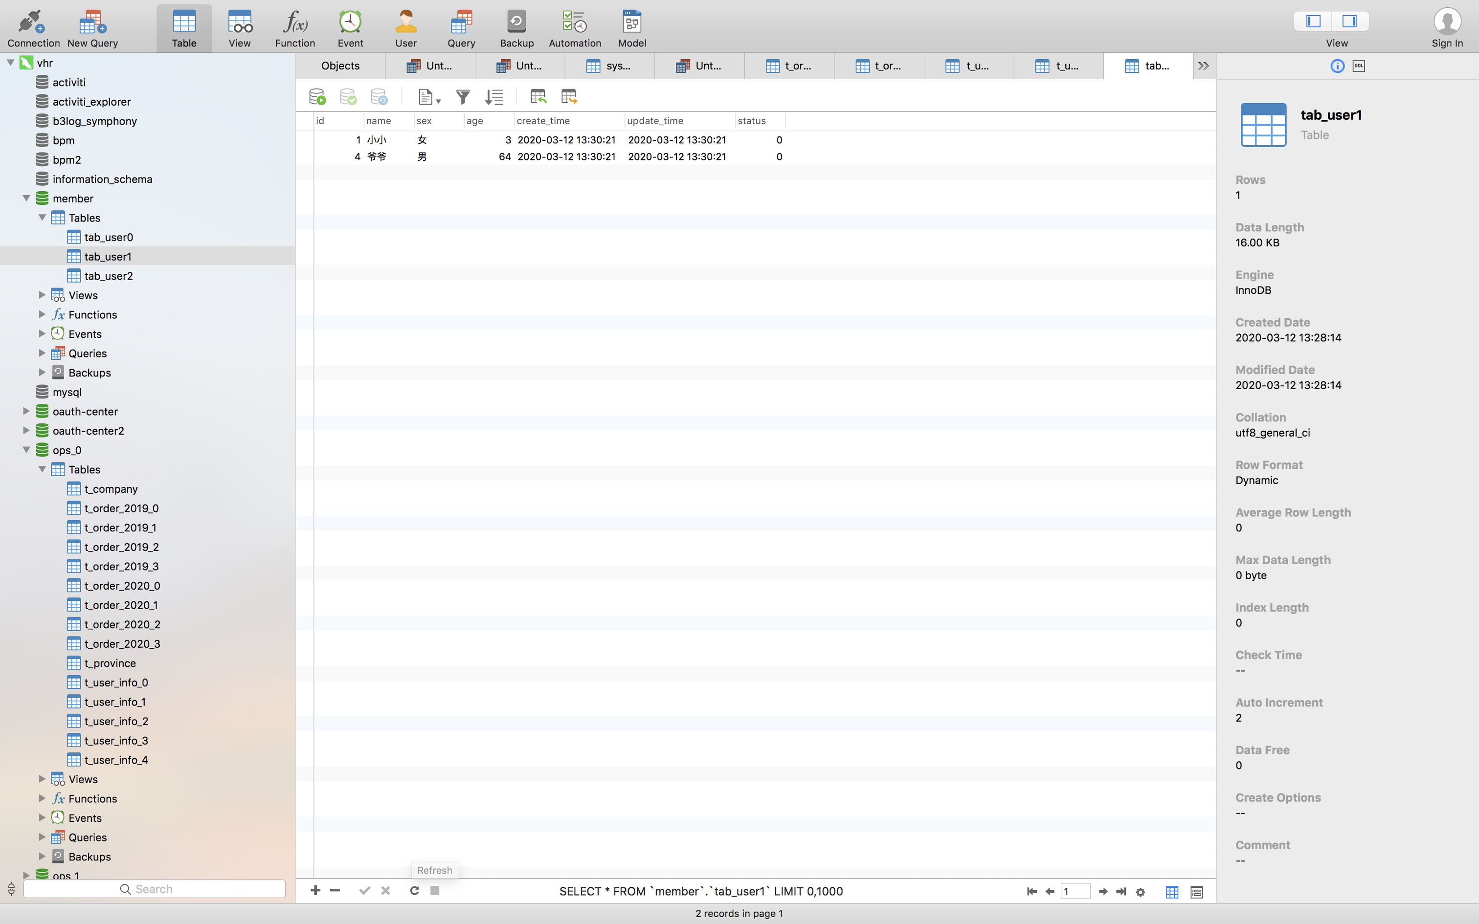Click the sidebar Search field
Image resolution: width=1479 pixels, height=924 pixels.
tap(154, 889)
